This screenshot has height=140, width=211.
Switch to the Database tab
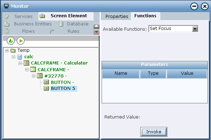78,24
